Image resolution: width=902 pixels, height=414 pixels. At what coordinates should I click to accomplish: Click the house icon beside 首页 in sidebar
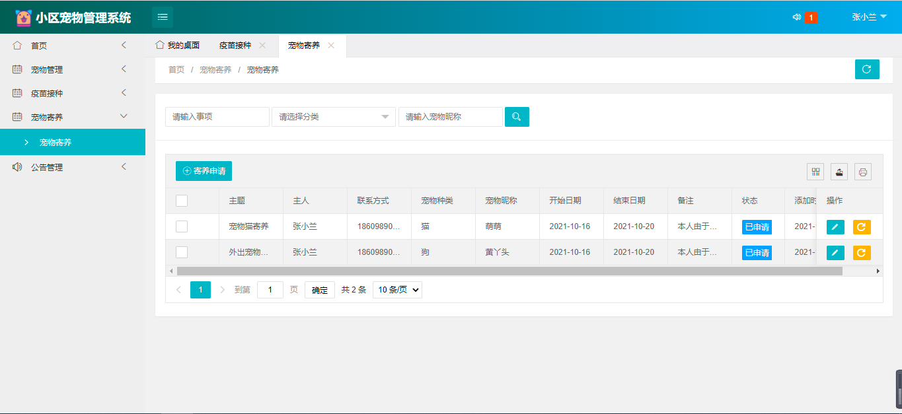[17, 46]
